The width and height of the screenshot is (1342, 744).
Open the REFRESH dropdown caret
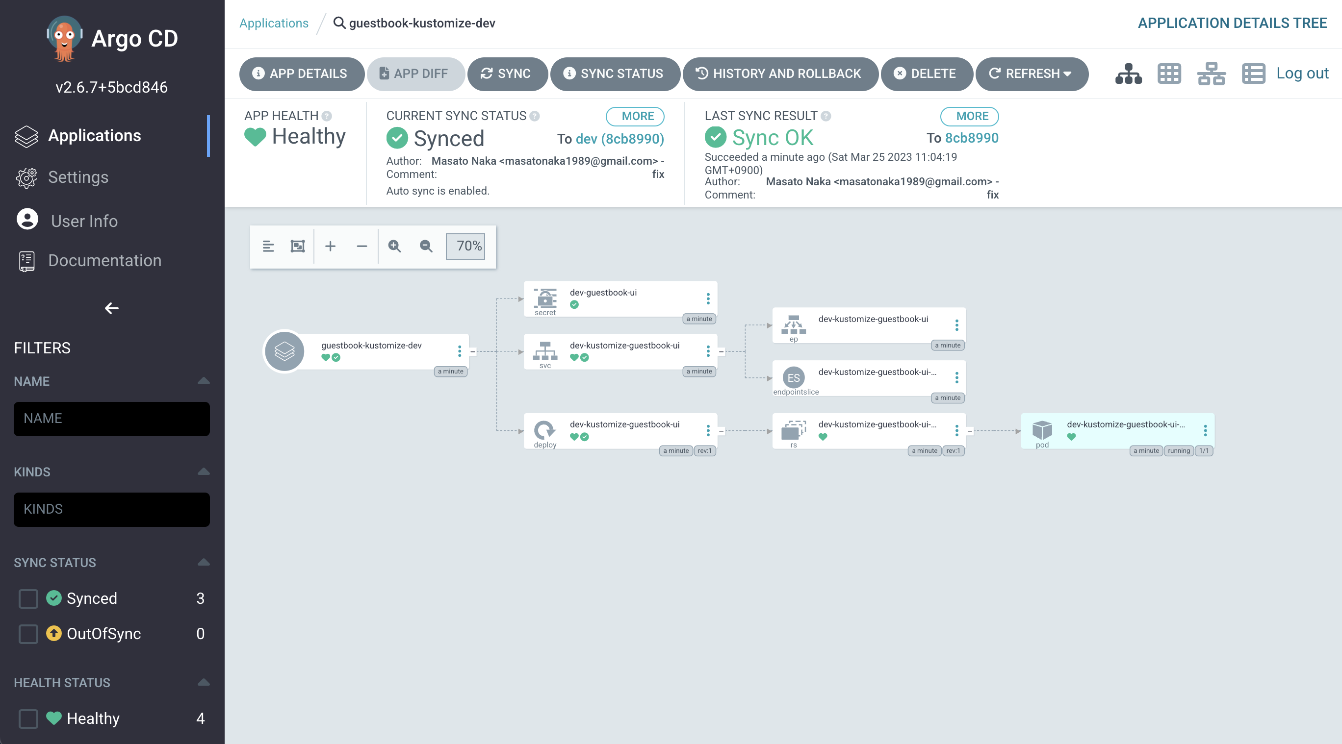click(x=1067, y=74)
